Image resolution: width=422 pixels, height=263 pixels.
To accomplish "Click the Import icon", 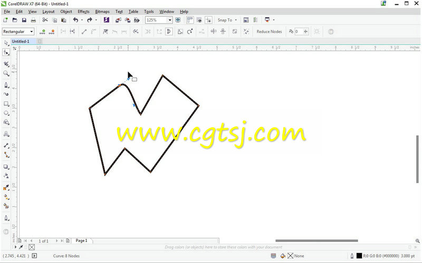I will 118,20.
